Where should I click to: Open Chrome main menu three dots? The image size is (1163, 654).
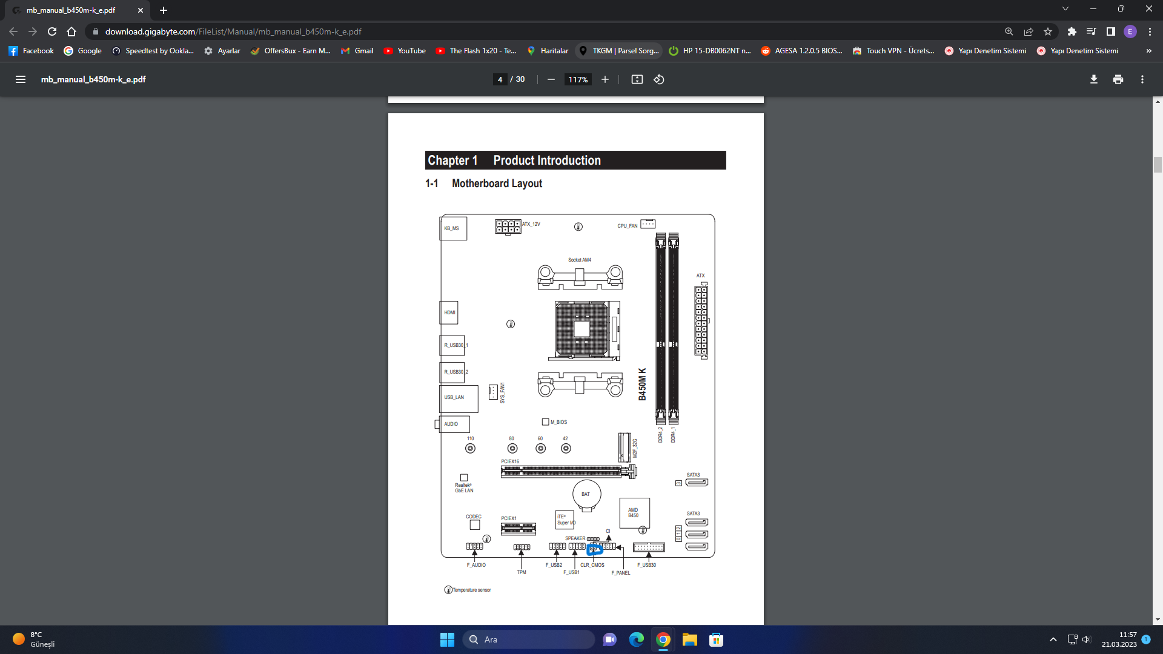pyautogui.click(x=1150, y=31)
